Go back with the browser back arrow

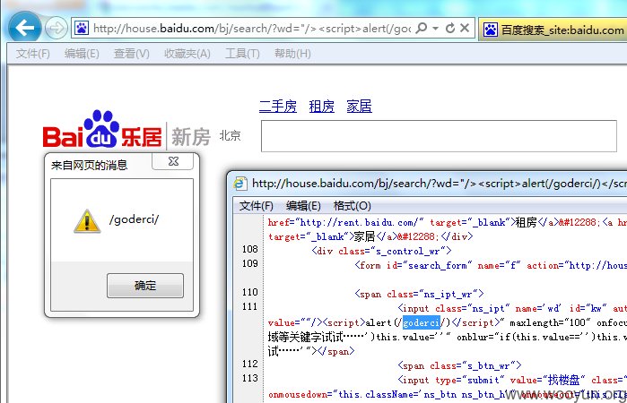pyautogui.click(x=24, y=28)
